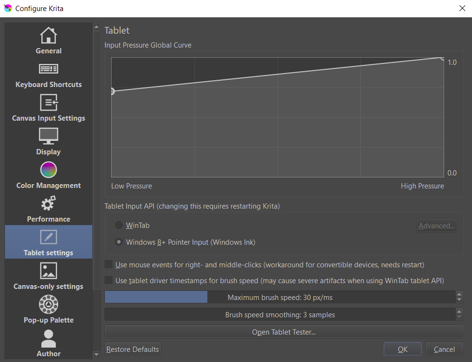This screenshot has width=472, height=362.
Task: Click the 0.0 curve axis value
Action: [x=452, y=173]
